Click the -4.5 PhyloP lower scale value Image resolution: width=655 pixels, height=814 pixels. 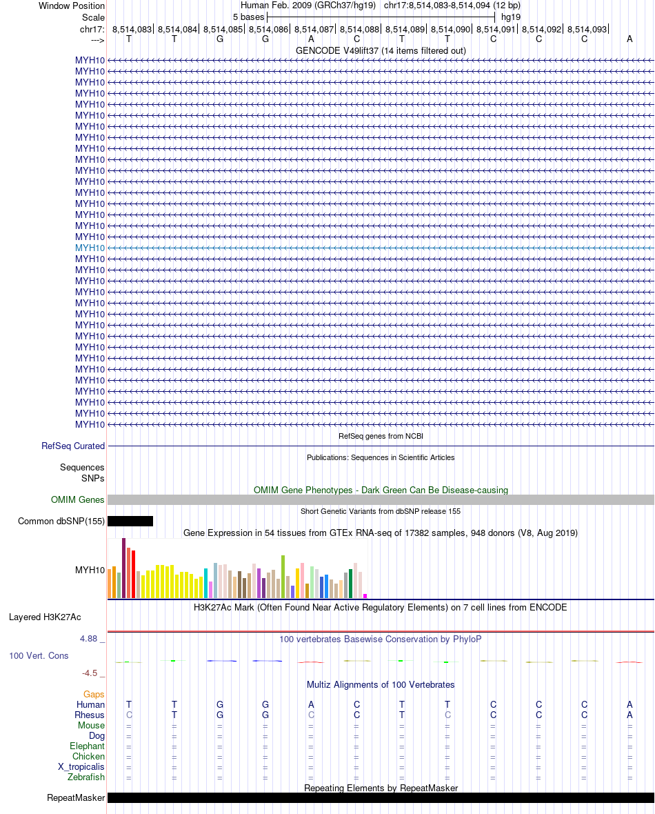(x=90, y=673)
